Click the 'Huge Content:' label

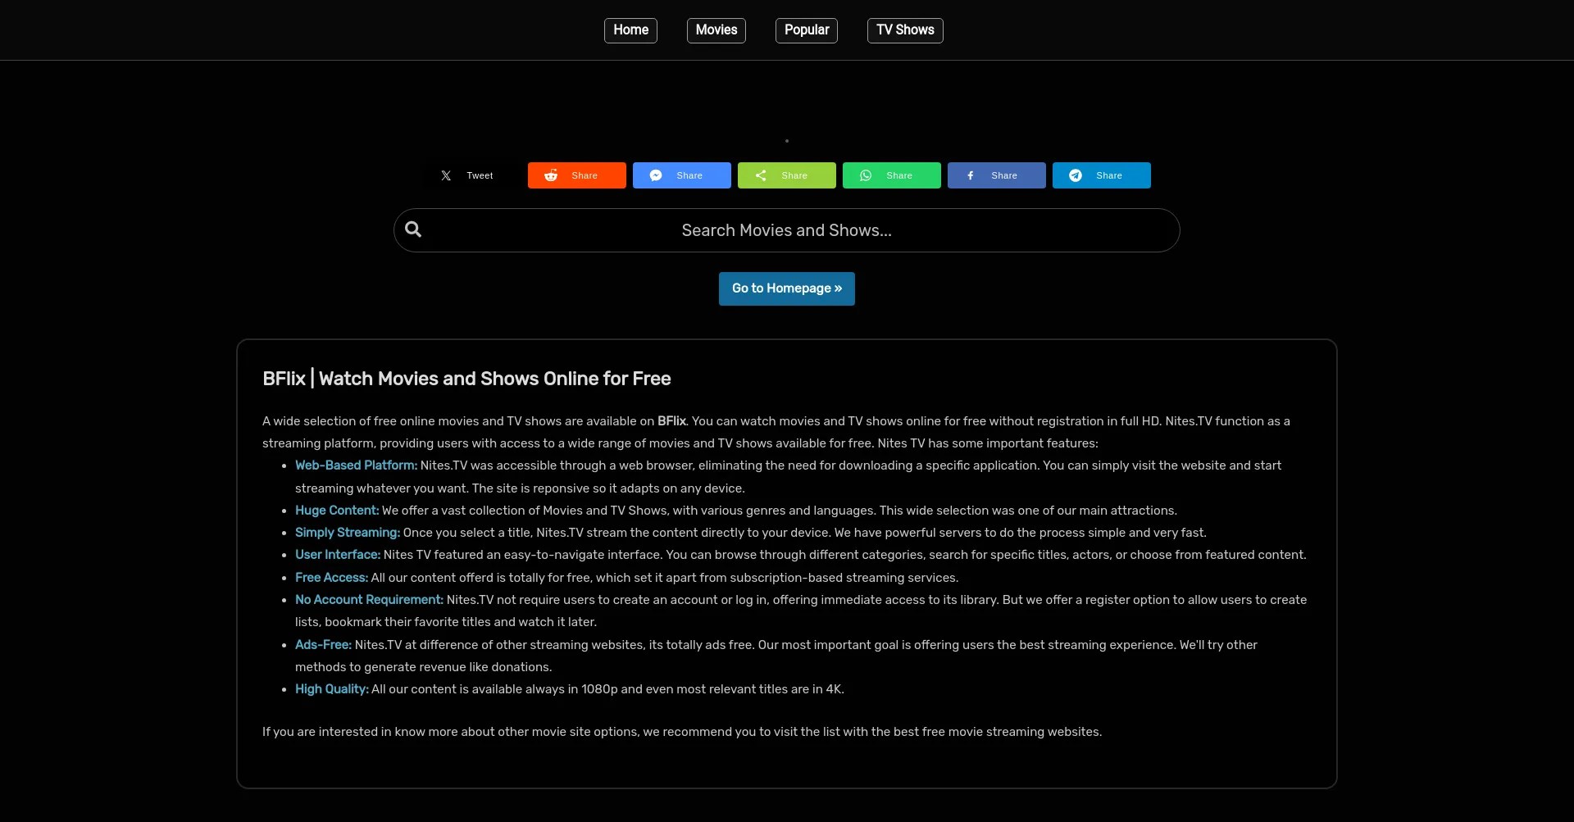point(337,511)
